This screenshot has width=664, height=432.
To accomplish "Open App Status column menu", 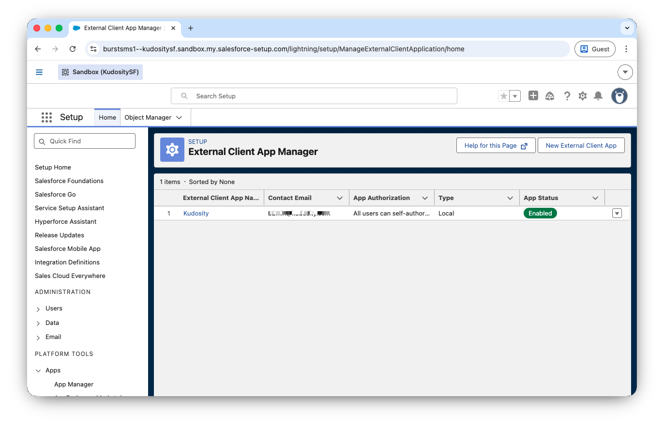I will click(595, 198).
